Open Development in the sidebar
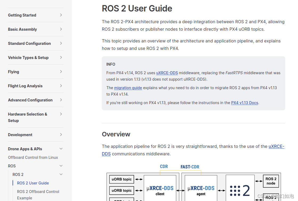The width and height of the screenshot is (298, 201). click(x=20, y=135)
